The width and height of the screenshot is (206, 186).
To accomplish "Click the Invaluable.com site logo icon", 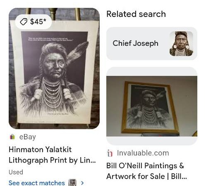I will click(x=110, y=153).
